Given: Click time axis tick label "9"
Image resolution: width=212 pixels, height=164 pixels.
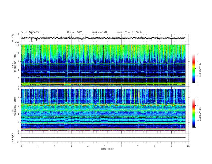Looking at the screenshot, I should click(x=171, y=146).
